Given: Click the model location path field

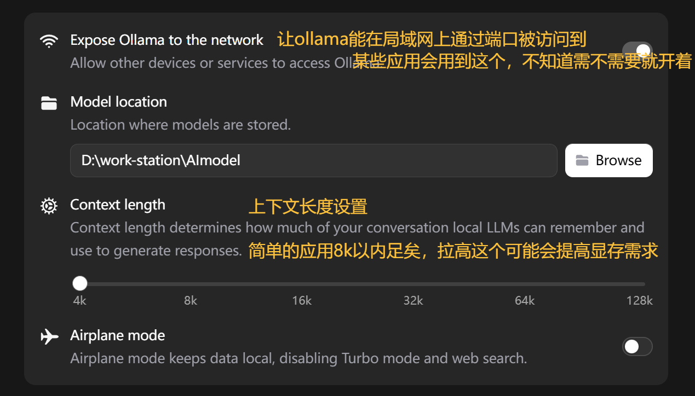Looking at the screenshot, I should coord(313,160).
